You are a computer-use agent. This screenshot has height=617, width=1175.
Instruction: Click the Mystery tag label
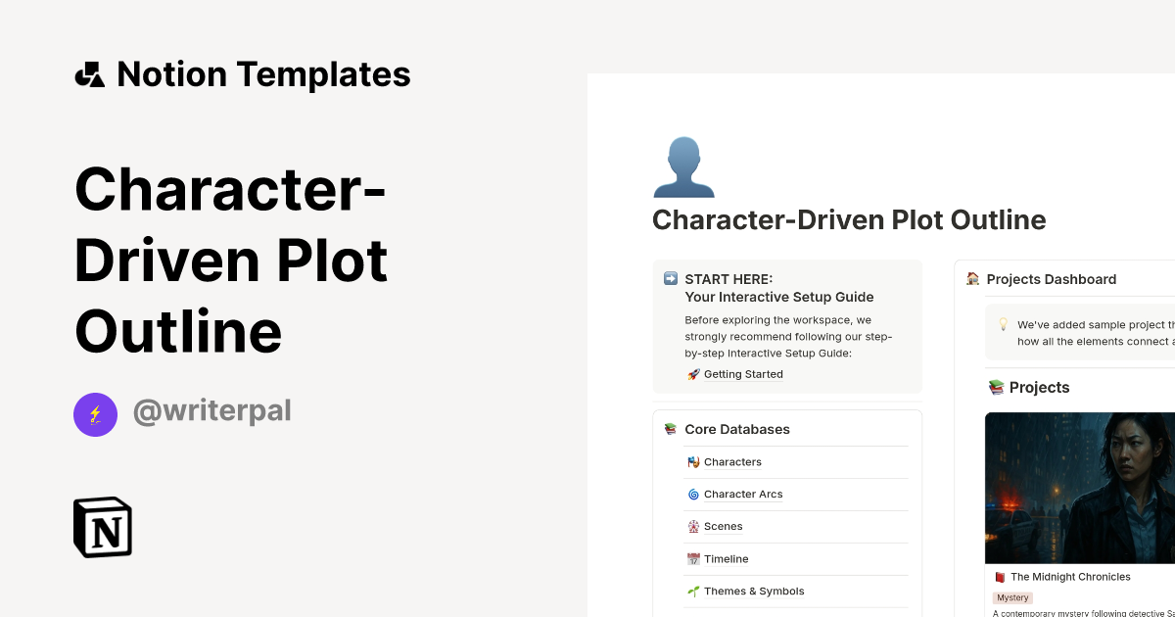(x=1012, y=597)
